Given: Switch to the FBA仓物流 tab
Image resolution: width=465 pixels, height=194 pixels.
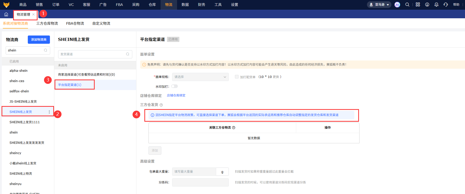Looking at the screenshot, I should [75, 23].
